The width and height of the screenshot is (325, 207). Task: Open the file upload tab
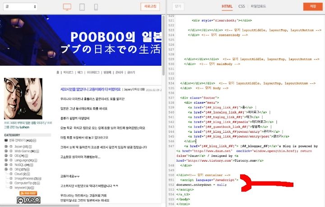[258, 6]
